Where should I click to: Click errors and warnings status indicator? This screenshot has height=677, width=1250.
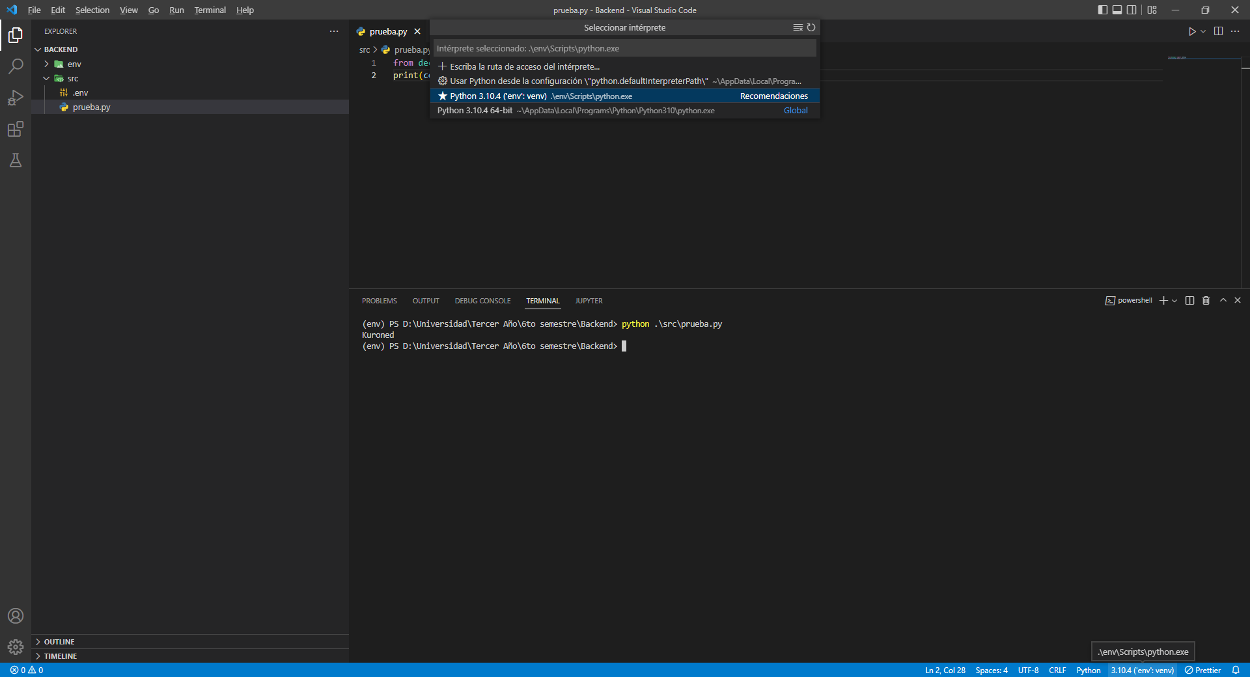click(x=27, y=670)
